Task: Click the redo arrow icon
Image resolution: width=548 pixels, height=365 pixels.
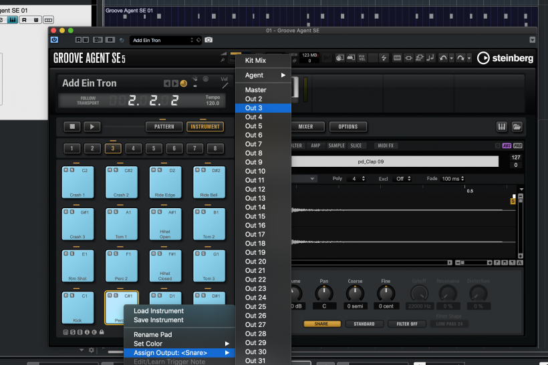Action: pyautogui.click(x=460, y=58)
